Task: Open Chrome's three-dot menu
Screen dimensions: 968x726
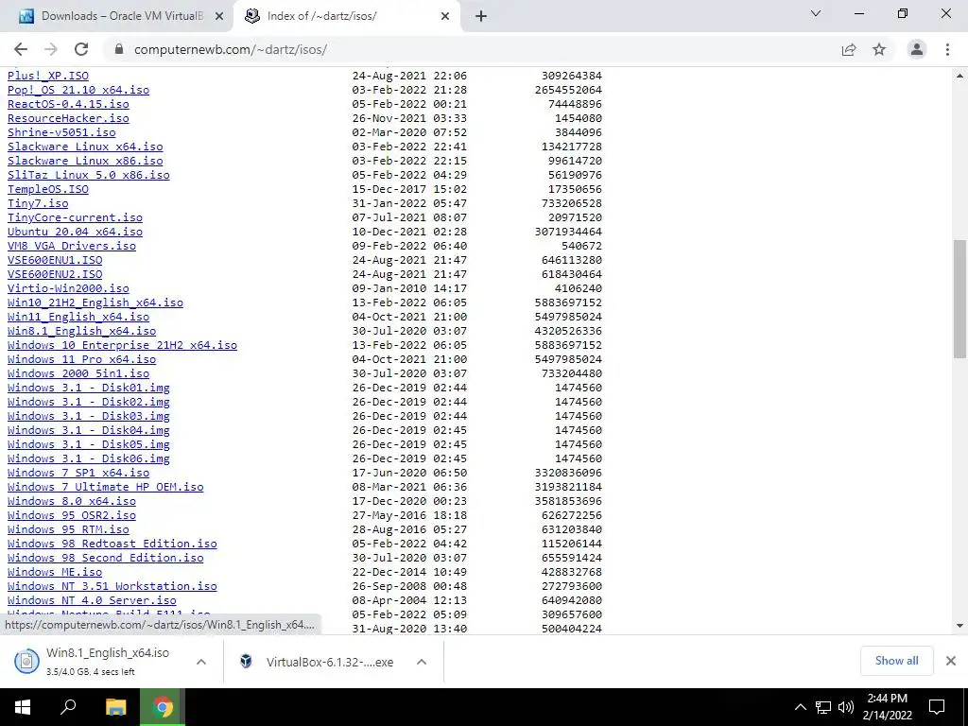Action: pyautogui.click(x=947, y=49)
